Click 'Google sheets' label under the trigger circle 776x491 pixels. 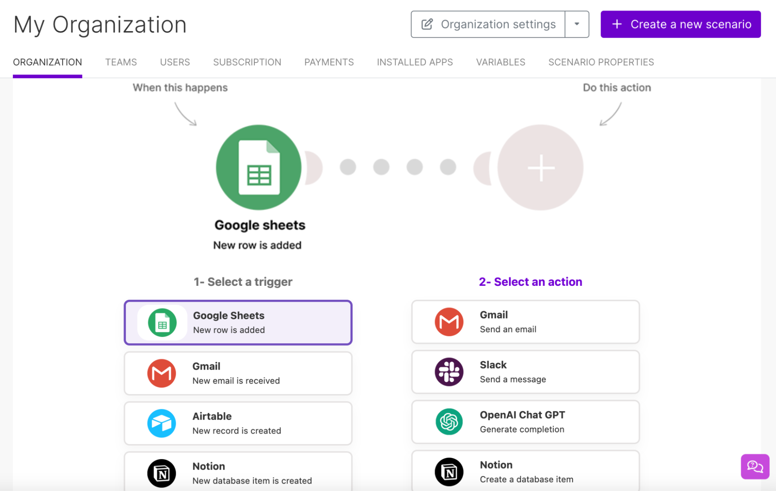click(x=260, y=225)
